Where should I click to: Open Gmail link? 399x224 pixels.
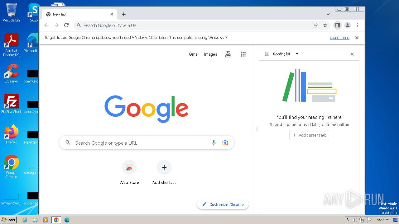pos(194,54)
